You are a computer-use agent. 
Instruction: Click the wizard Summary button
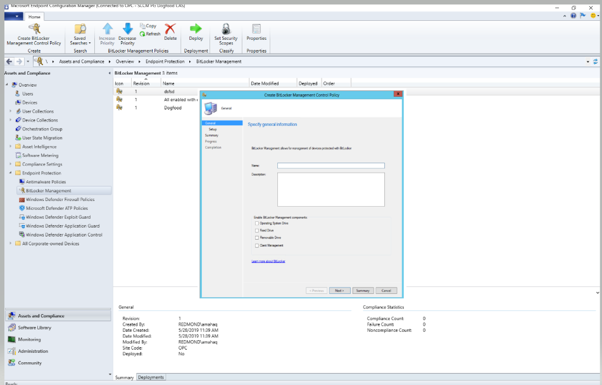click(x=363, y=291)
